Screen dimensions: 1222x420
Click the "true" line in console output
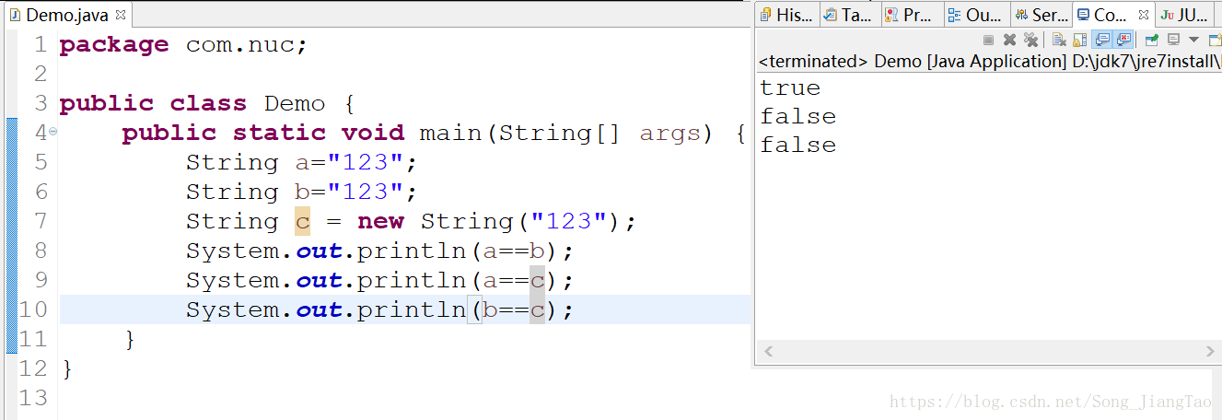pos(790,87)
